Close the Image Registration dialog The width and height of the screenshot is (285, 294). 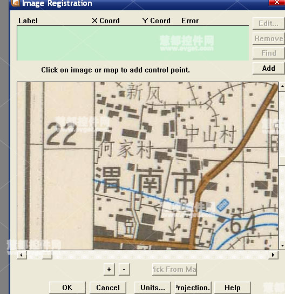pos(277,3)
